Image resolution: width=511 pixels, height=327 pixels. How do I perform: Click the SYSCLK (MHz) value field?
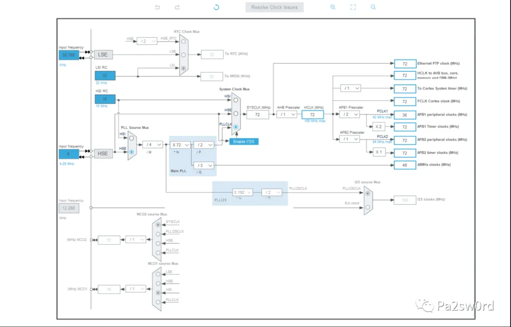(258, 115)
